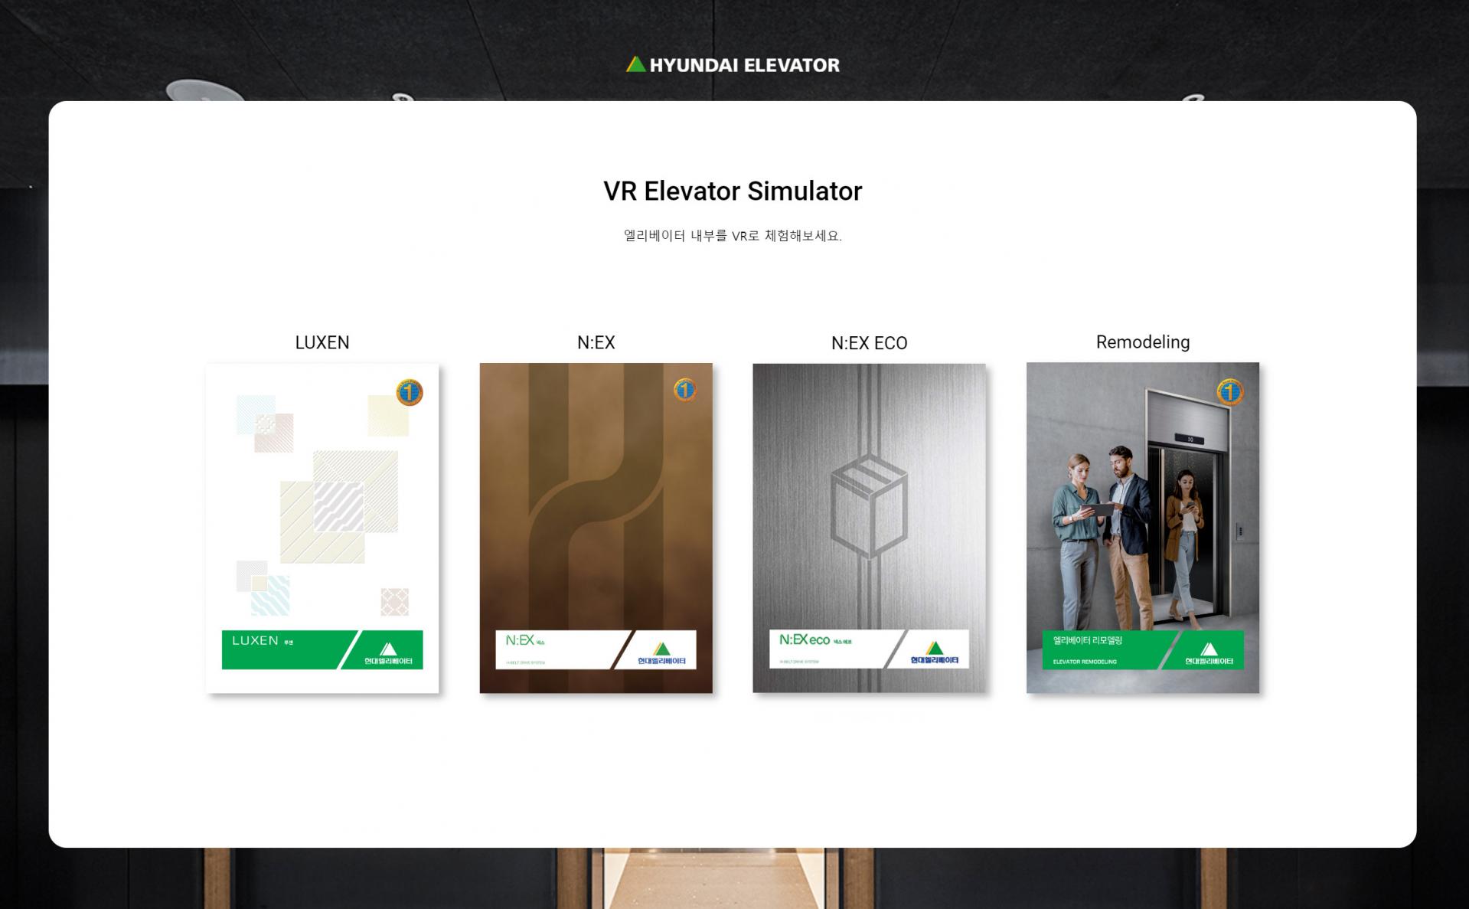The height and width of the screenshot is (909, 1469).
Task: Open the N:EX ECO silver catalog cover
Action: tap(869, 528)
